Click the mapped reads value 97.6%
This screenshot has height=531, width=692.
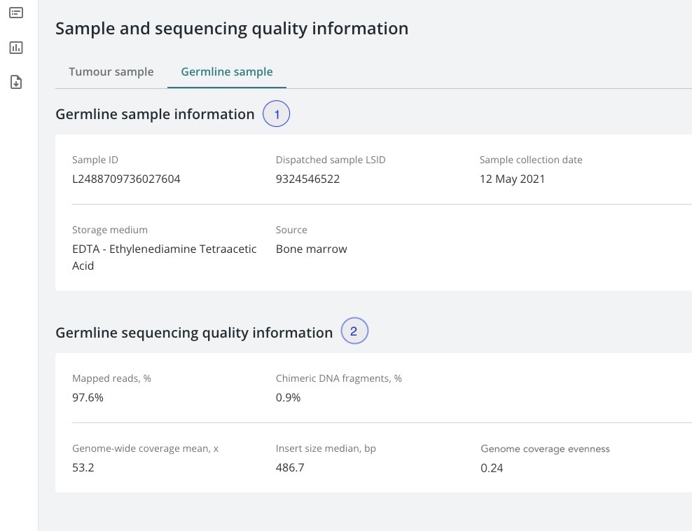(88, 397)
